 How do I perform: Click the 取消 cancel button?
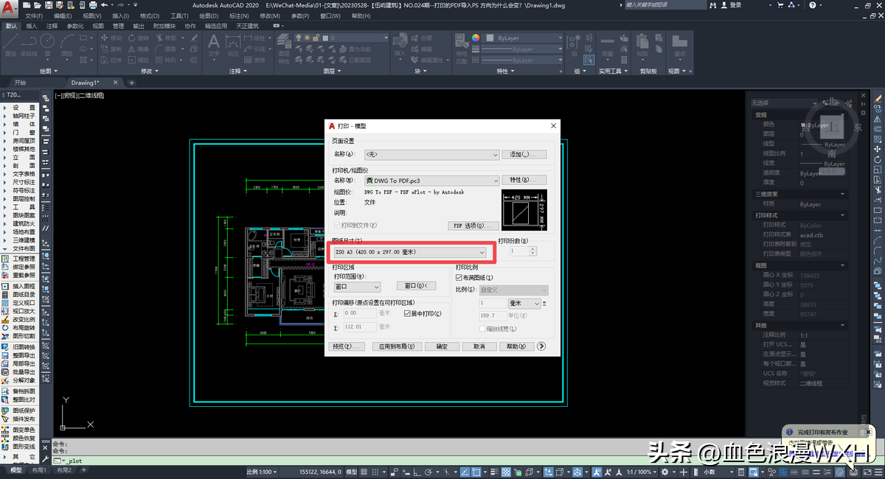[x=479, y=346]
